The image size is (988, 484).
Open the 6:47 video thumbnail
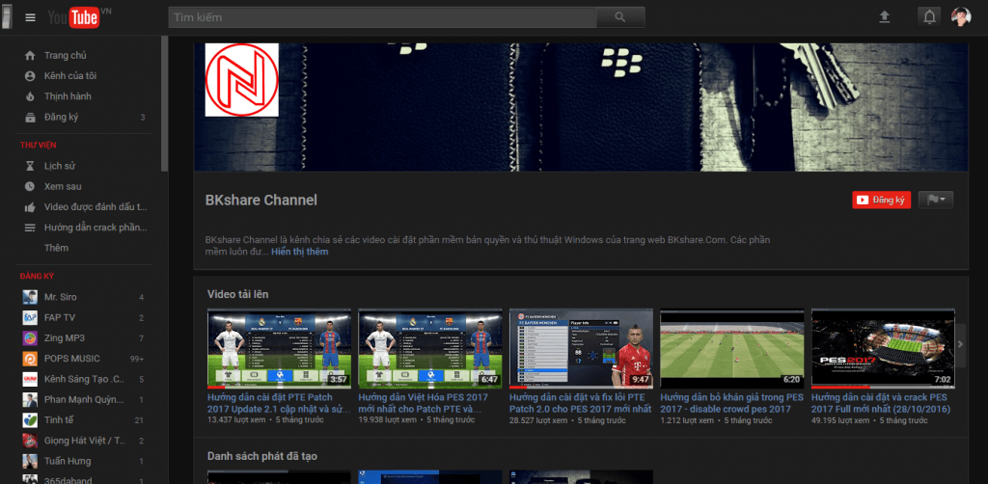pyautogui.click(x=430, y=349)
